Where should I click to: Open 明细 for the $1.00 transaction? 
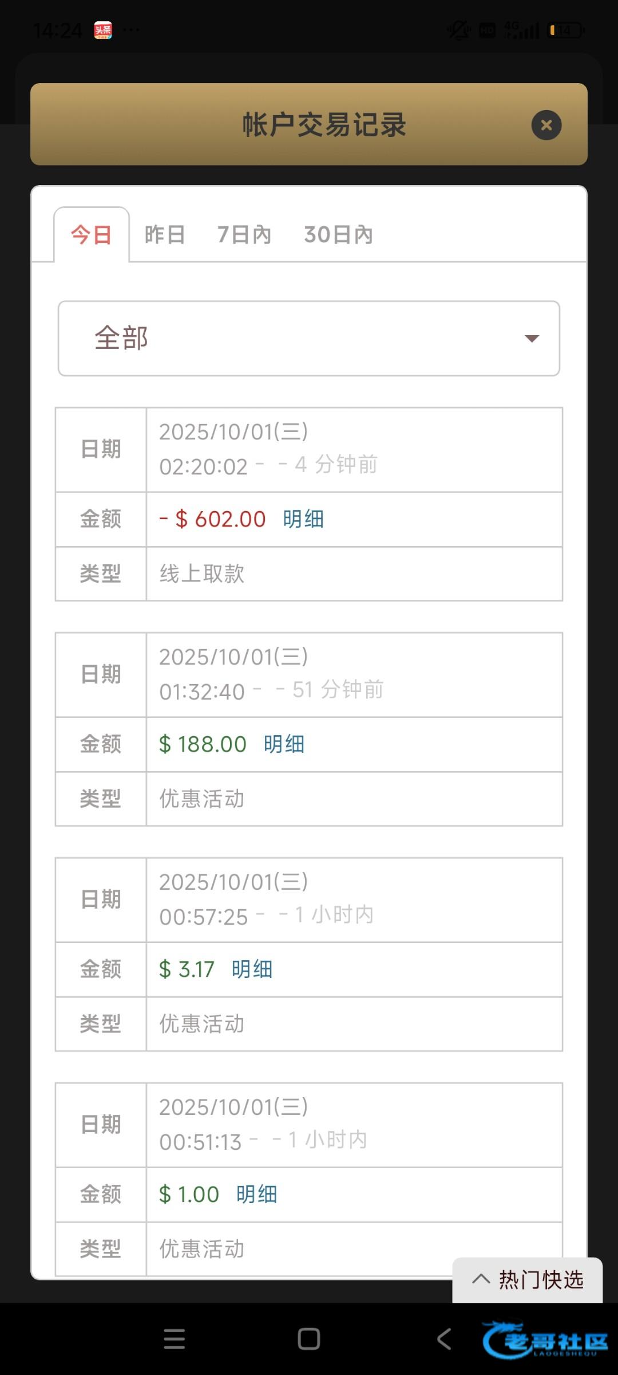tap(256, 1195)
